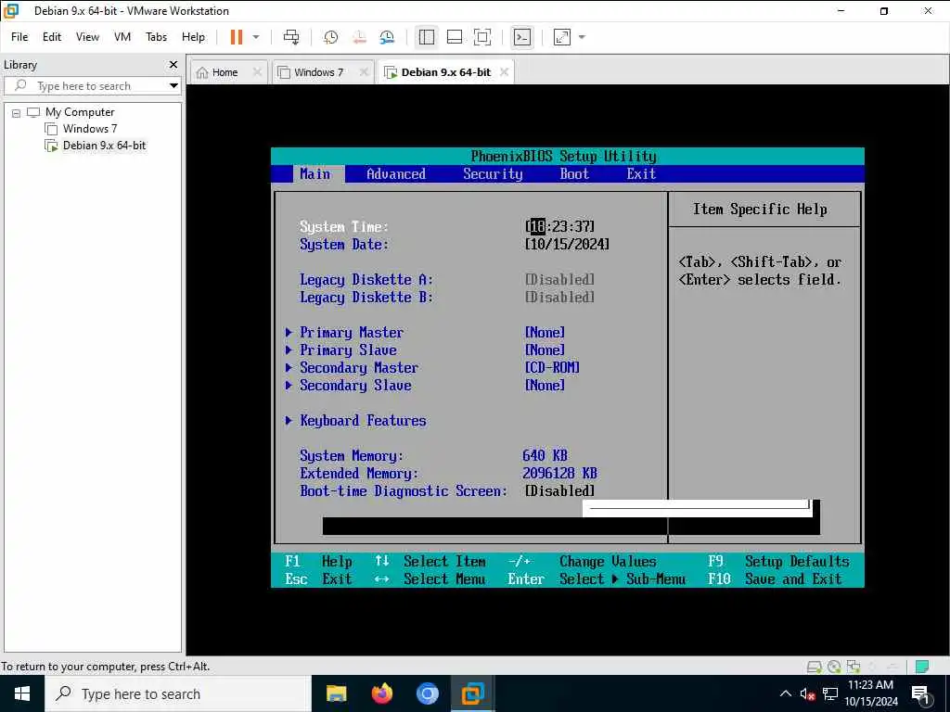The width and height of the screenshot is (950, 712).
Task: Switch VM to full screen mode icon
Action: coord(482,37)
